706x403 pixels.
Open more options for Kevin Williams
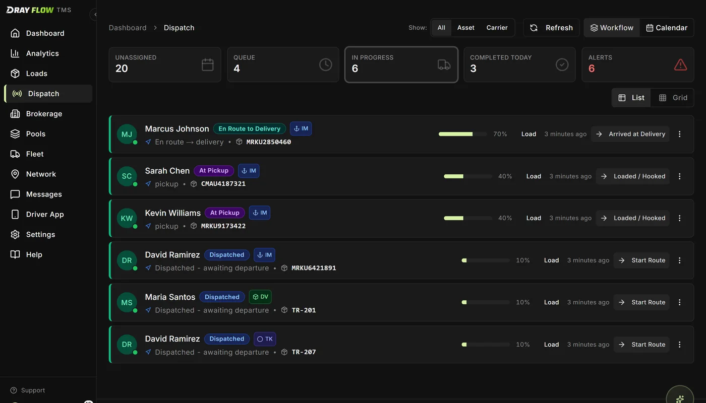(x=680, y=218)
